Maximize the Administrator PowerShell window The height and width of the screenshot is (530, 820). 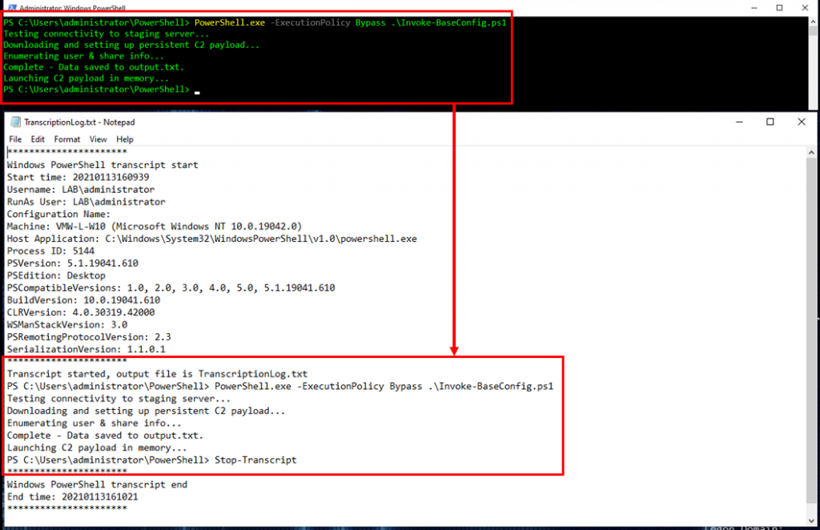click(x=778, y=7)
